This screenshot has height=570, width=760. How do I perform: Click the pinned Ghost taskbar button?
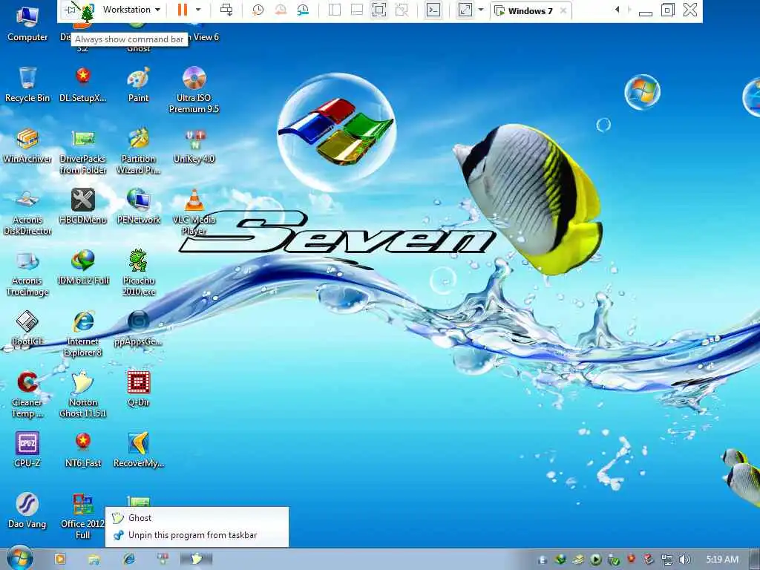pyautogui.click(x=196, y=559)
